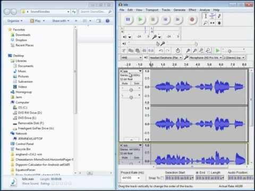The height and width of the screenshot is (191, 255).
Task: Select the Selection (I-beam) tool
Action: pos(206,16)
